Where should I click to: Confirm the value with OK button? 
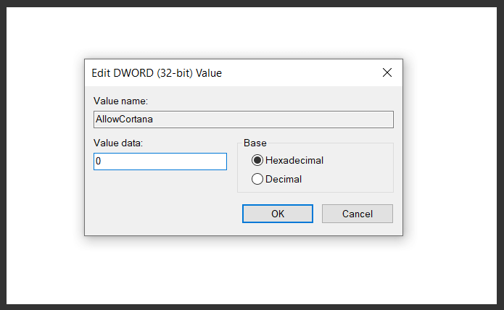pyautogui.click(x=278, y=214)
